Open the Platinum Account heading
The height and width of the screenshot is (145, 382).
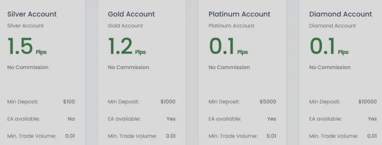tap(239, 14)
